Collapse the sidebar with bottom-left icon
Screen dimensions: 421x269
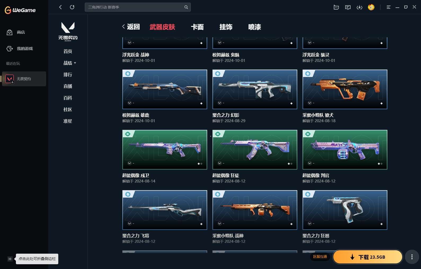(10, 259)
